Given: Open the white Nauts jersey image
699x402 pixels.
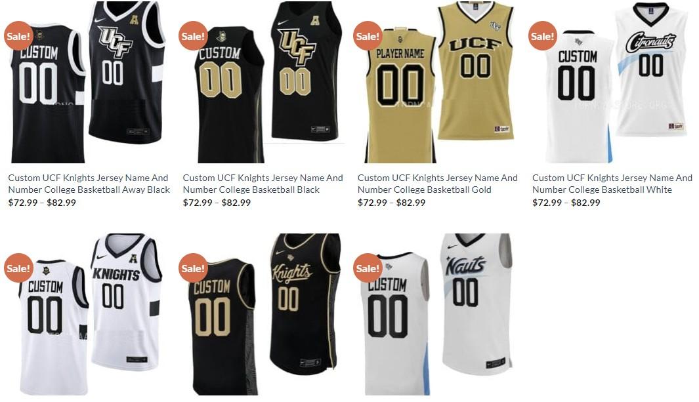Looking at the screenshot, I should [437, 314].
